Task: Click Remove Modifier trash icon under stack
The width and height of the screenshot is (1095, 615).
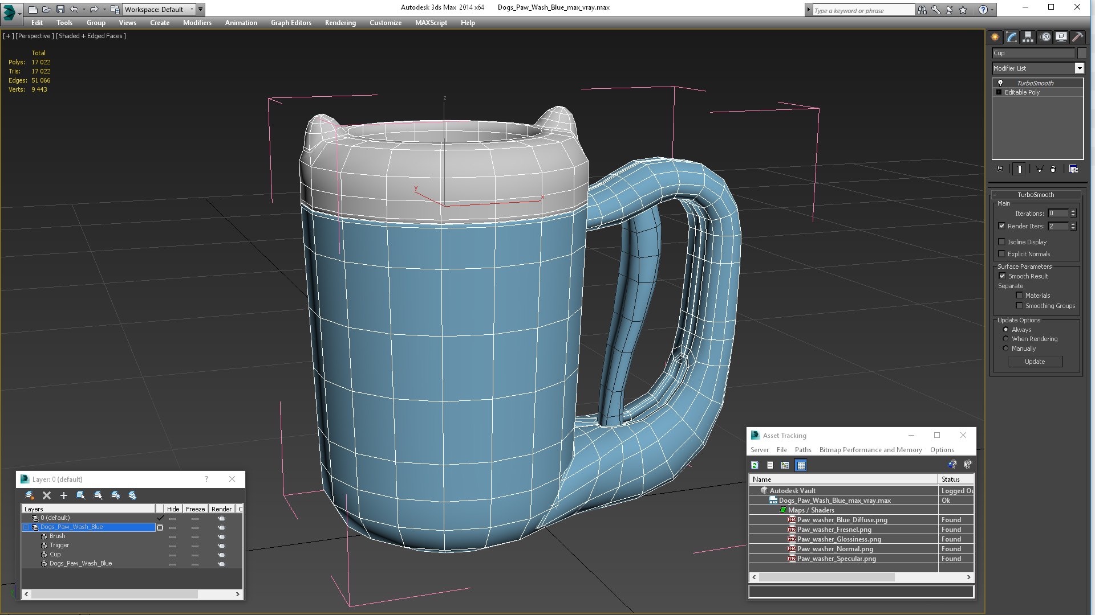Action: point(1053,169)
